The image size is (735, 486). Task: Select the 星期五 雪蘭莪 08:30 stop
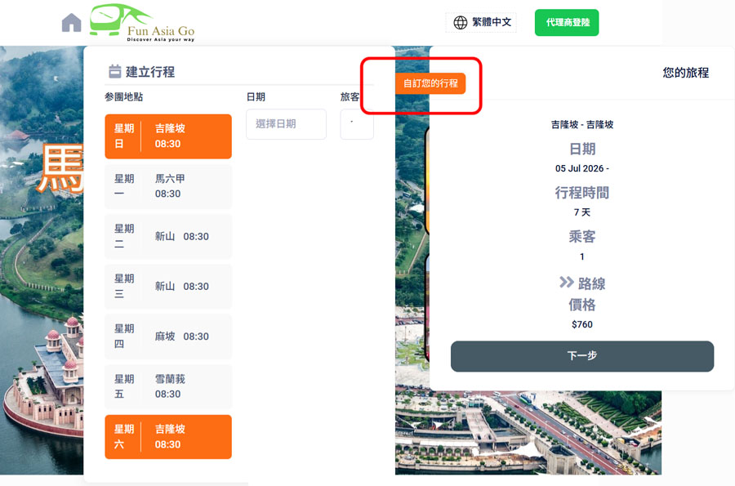168,386
